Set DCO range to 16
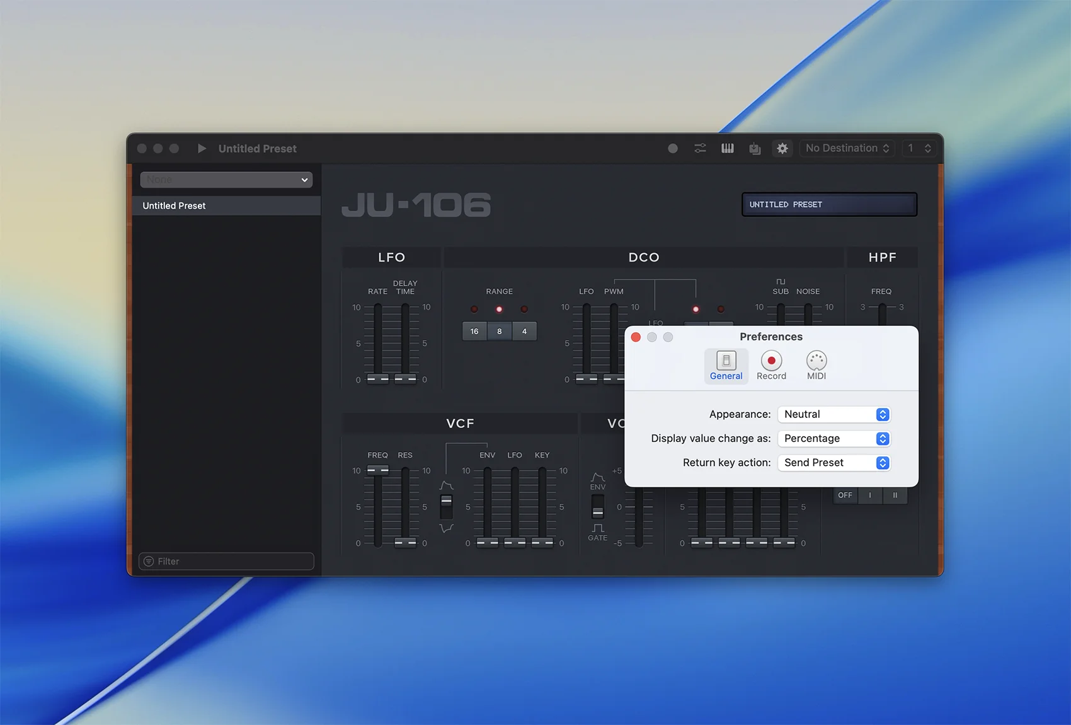Screen dimensions: 1071x725 [x=474, y=332]
